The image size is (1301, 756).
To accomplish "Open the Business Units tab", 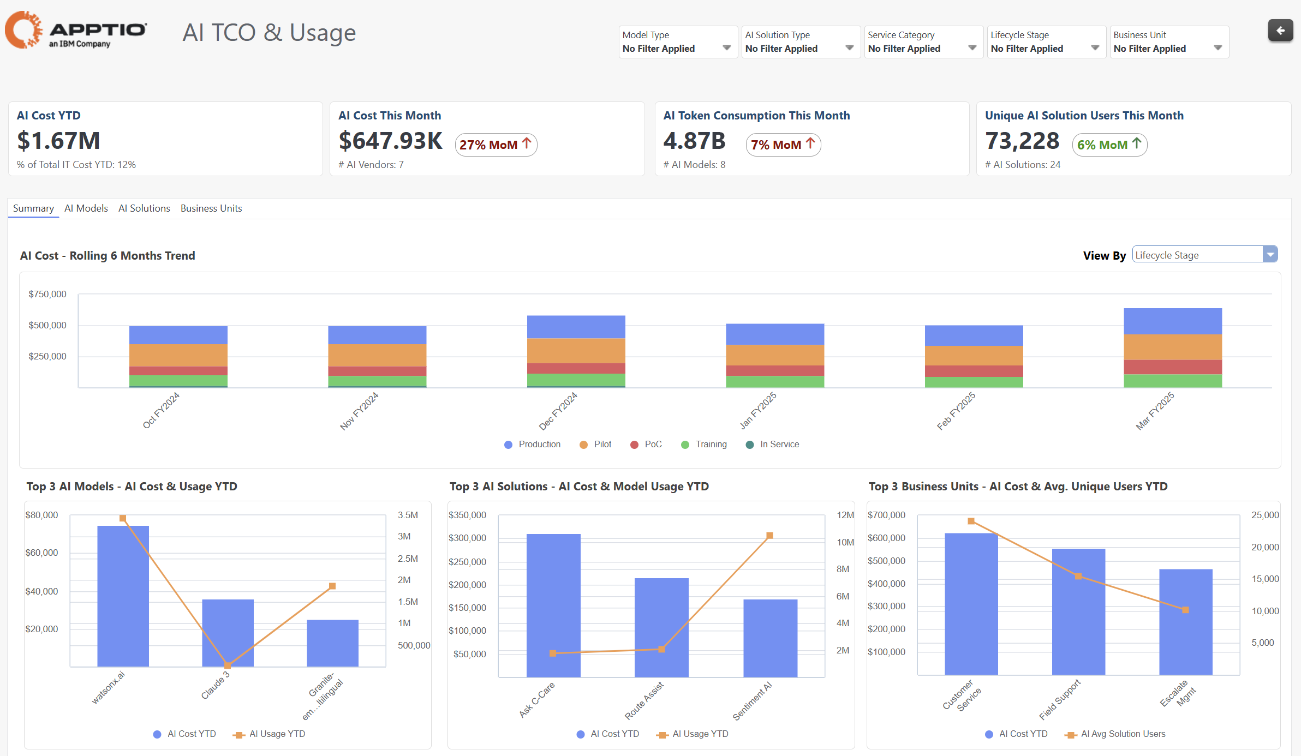I will pyautogui.click(x=211, y=208).
